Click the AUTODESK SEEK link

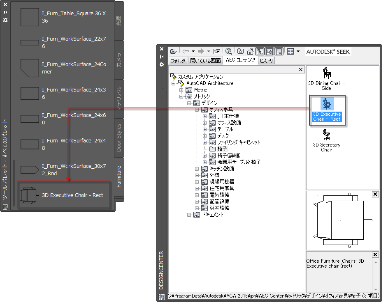click(x=328, y=52)
